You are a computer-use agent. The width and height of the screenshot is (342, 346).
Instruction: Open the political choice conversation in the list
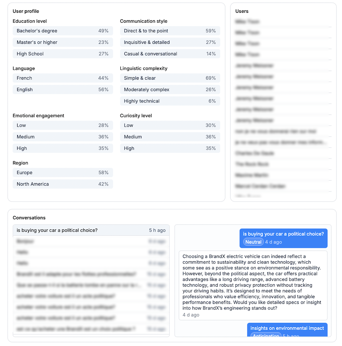tap(91, 231)
